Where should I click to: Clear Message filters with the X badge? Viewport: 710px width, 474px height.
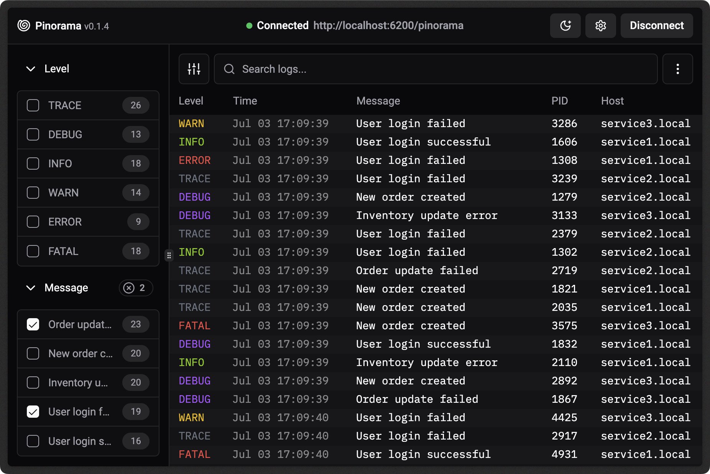[x=136, y=288]
